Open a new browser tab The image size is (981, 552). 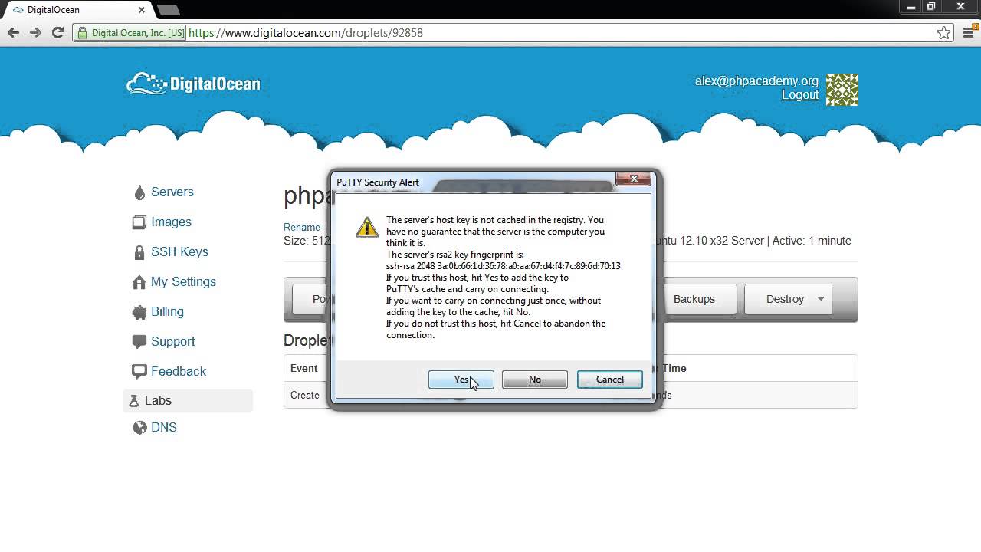[168, 10]
